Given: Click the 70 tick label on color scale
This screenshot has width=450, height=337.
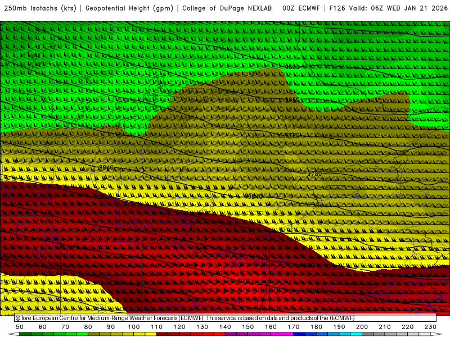Looking at the screenshot, I should 65,327.
